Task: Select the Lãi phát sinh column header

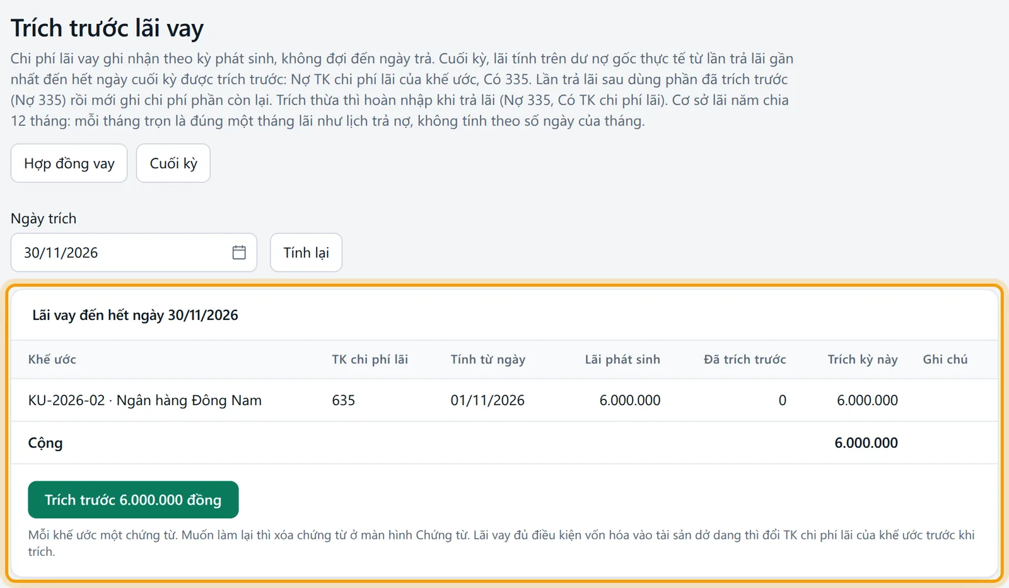Action: click(622, 360)
